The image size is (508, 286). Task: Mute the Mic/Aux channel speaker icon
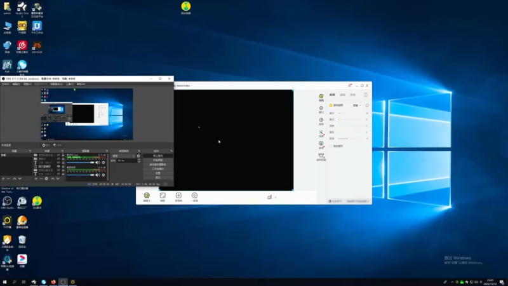click(98, 163)
